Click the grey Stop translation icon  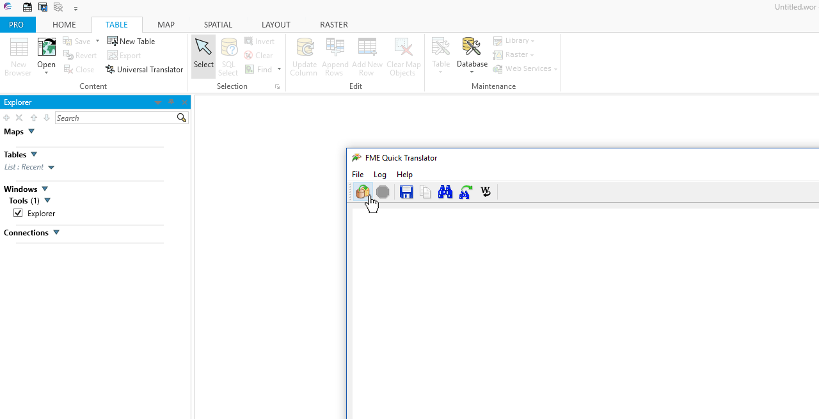(x=383, y=192)
